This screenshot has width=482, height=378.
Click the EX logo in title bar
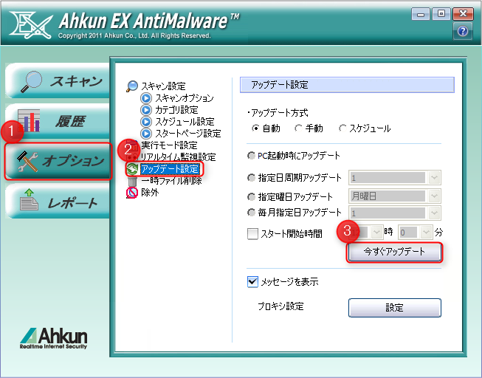[x=31, y=24]
